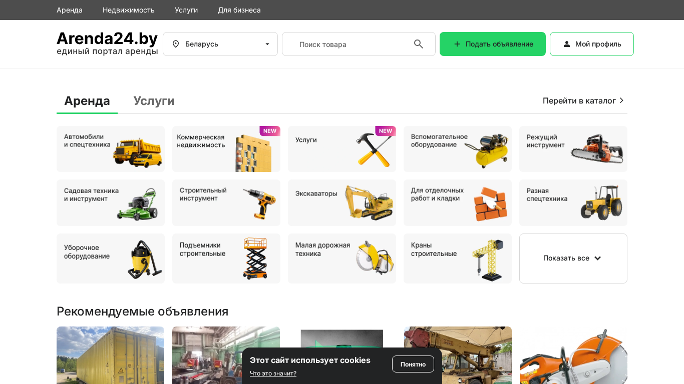
Task: Open Для бизнеса in the top menu
Action: (239, 10)
